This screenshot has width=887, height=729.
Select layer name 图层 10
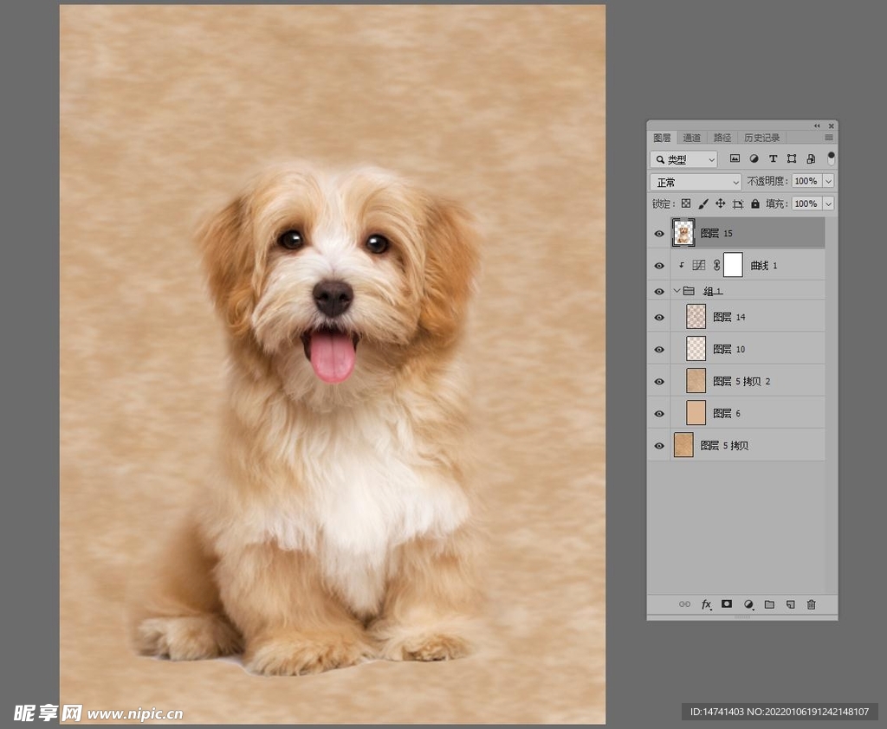[729, 350]
